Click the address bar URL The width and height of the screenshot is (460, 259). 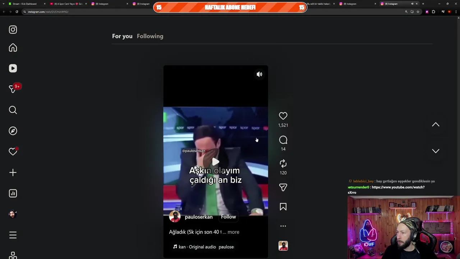(x=48, y=12)
